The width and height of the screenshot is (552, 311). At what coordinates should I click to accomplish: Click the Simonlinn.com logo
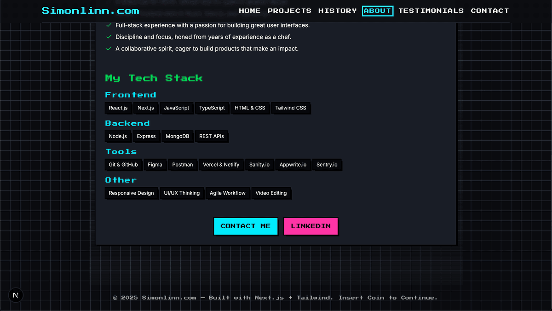[x=90, y=10]
